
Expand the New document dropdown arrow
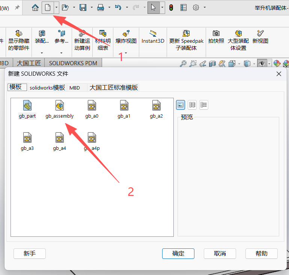tap(56, 7)
